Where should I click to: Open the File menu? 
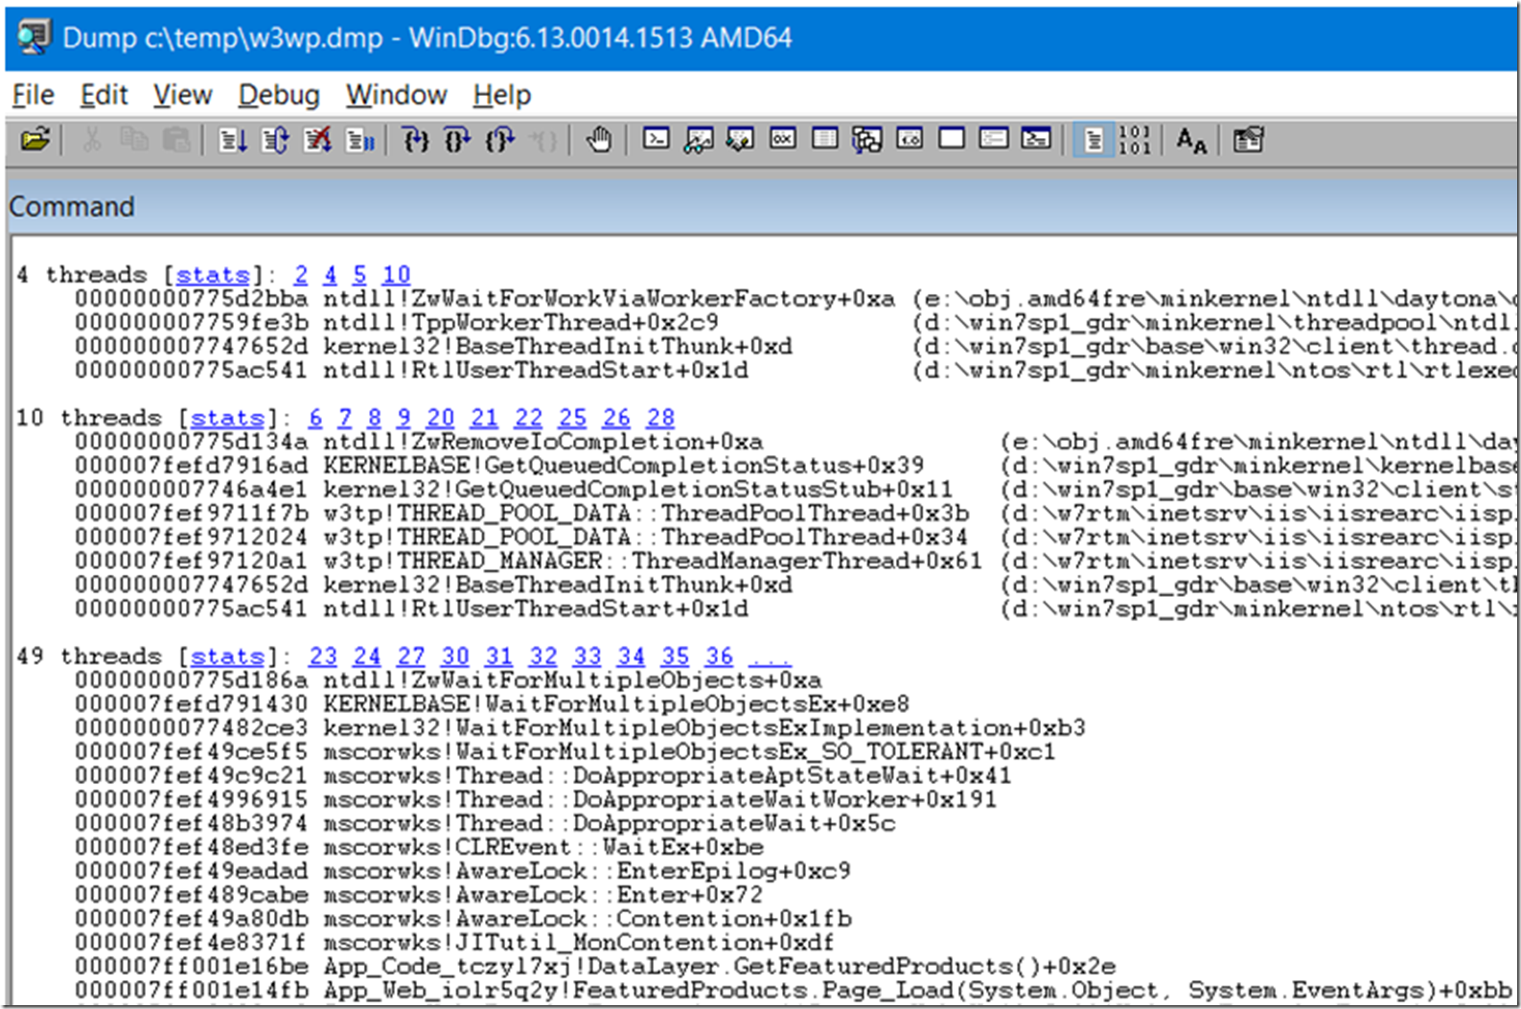click(34, 95)
